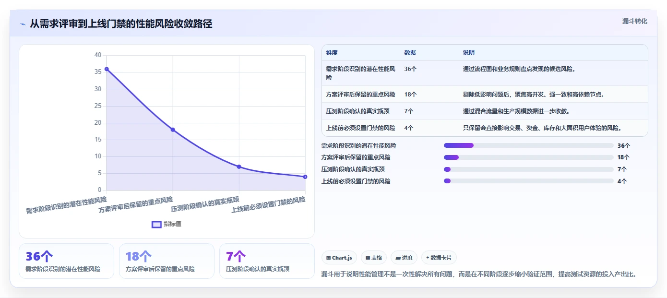The image size is (667, 298).
Task: Click the y-axis value 10
Action: pyautogui.click(x=98, y=156)
